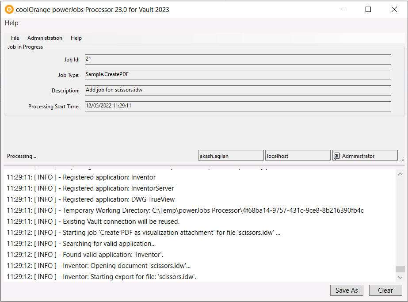Click log line 'Searching for valid application...'

tap(81, 244)
